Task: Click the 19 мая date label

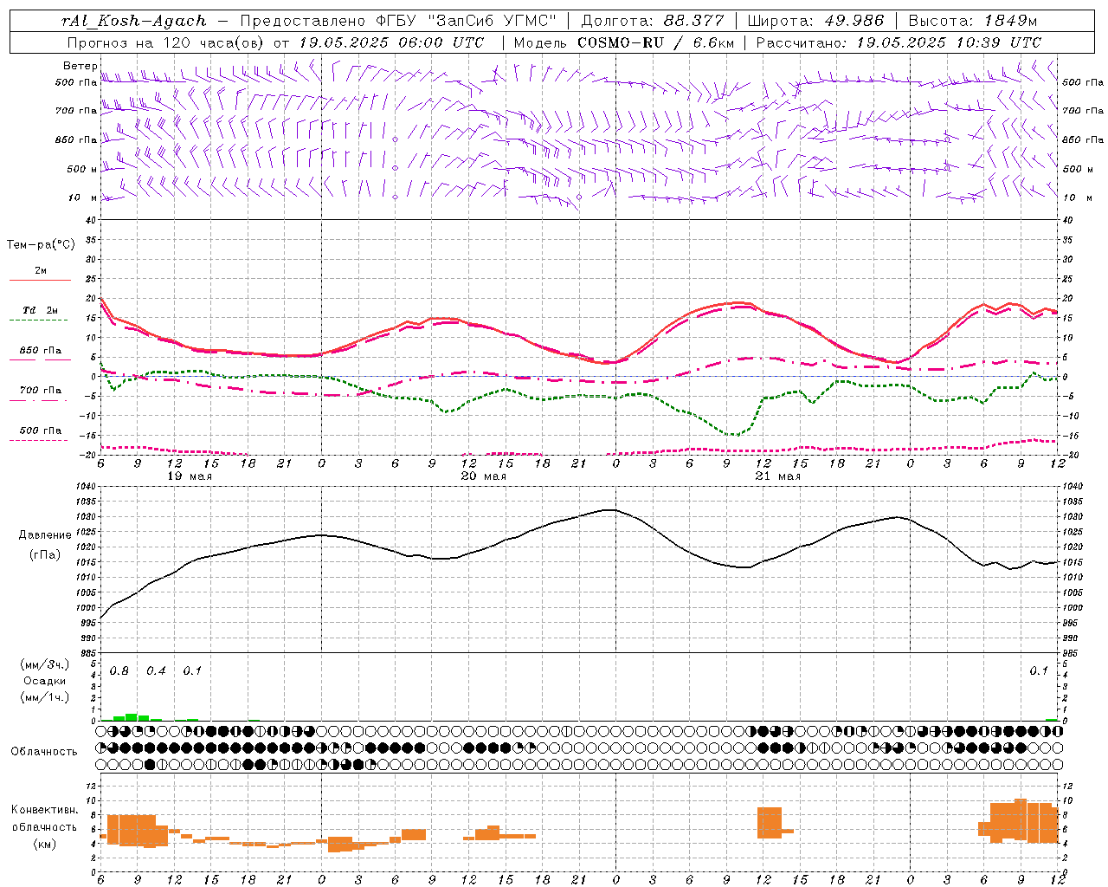Action: (190, 476)
